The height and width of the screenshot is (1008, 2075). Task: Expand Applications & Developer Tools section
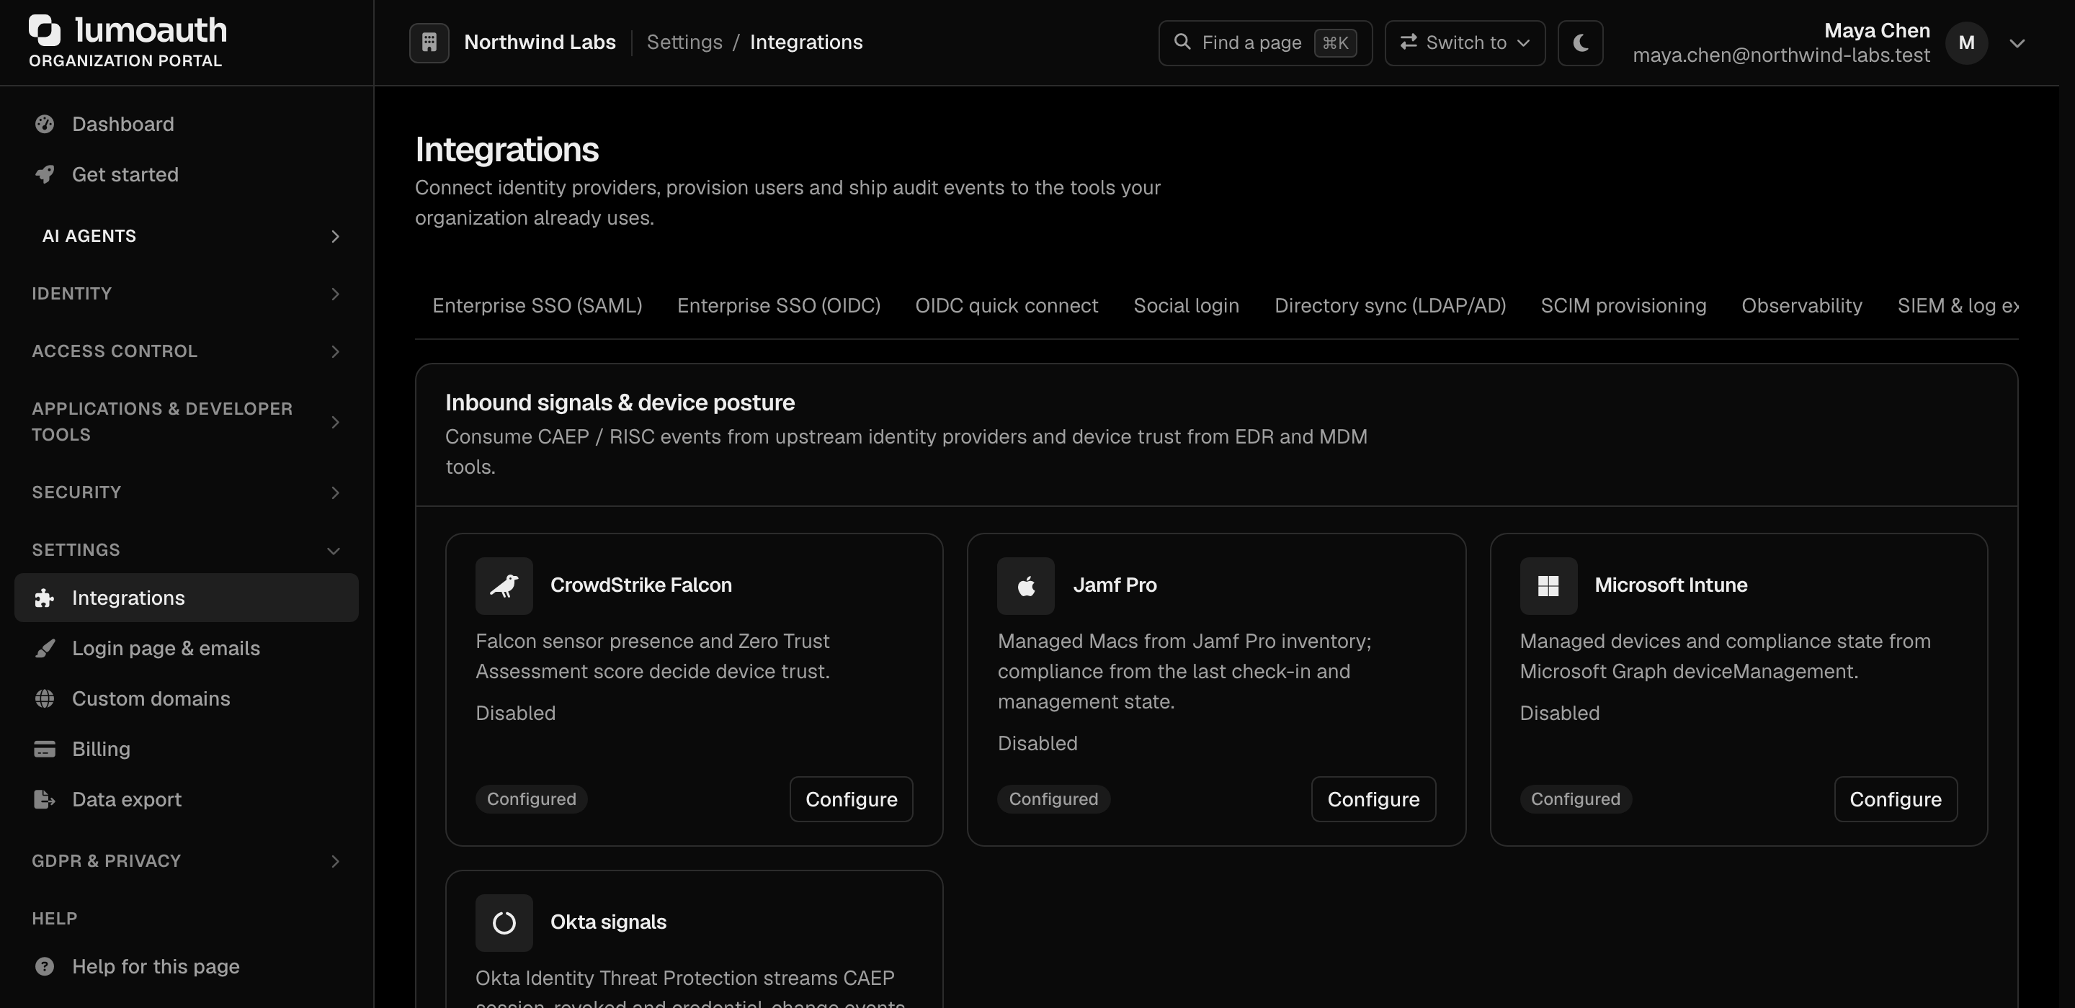[186, 422]
